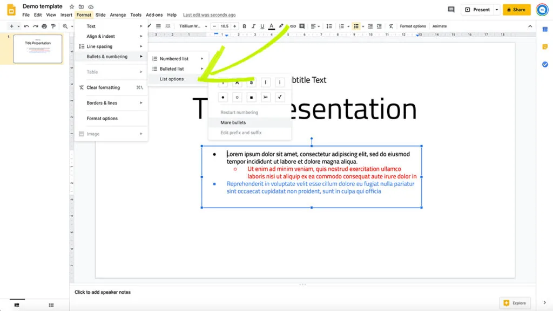
Task: Open the Animate panel
Action: click(440, 26)
